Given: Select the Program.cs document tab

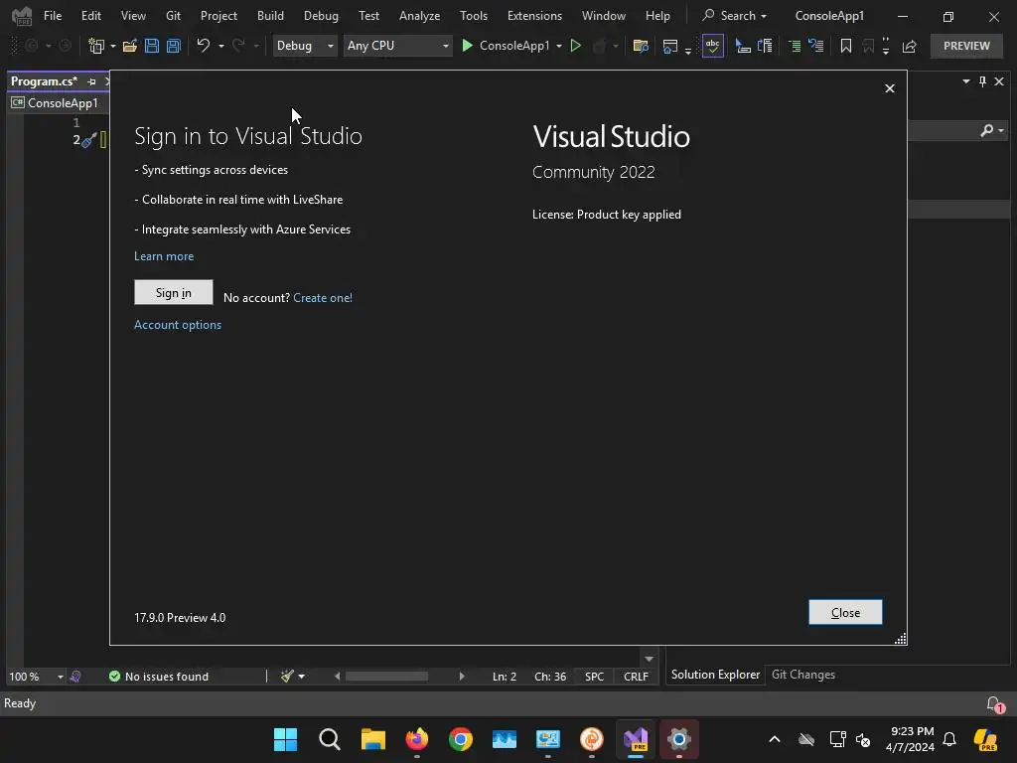Looking at the screenshot, I should [44, 81].
